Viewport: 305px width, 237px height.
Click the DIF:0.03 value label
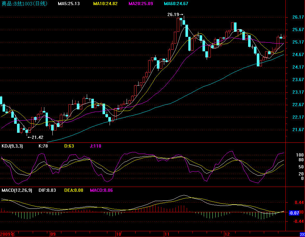47,190
